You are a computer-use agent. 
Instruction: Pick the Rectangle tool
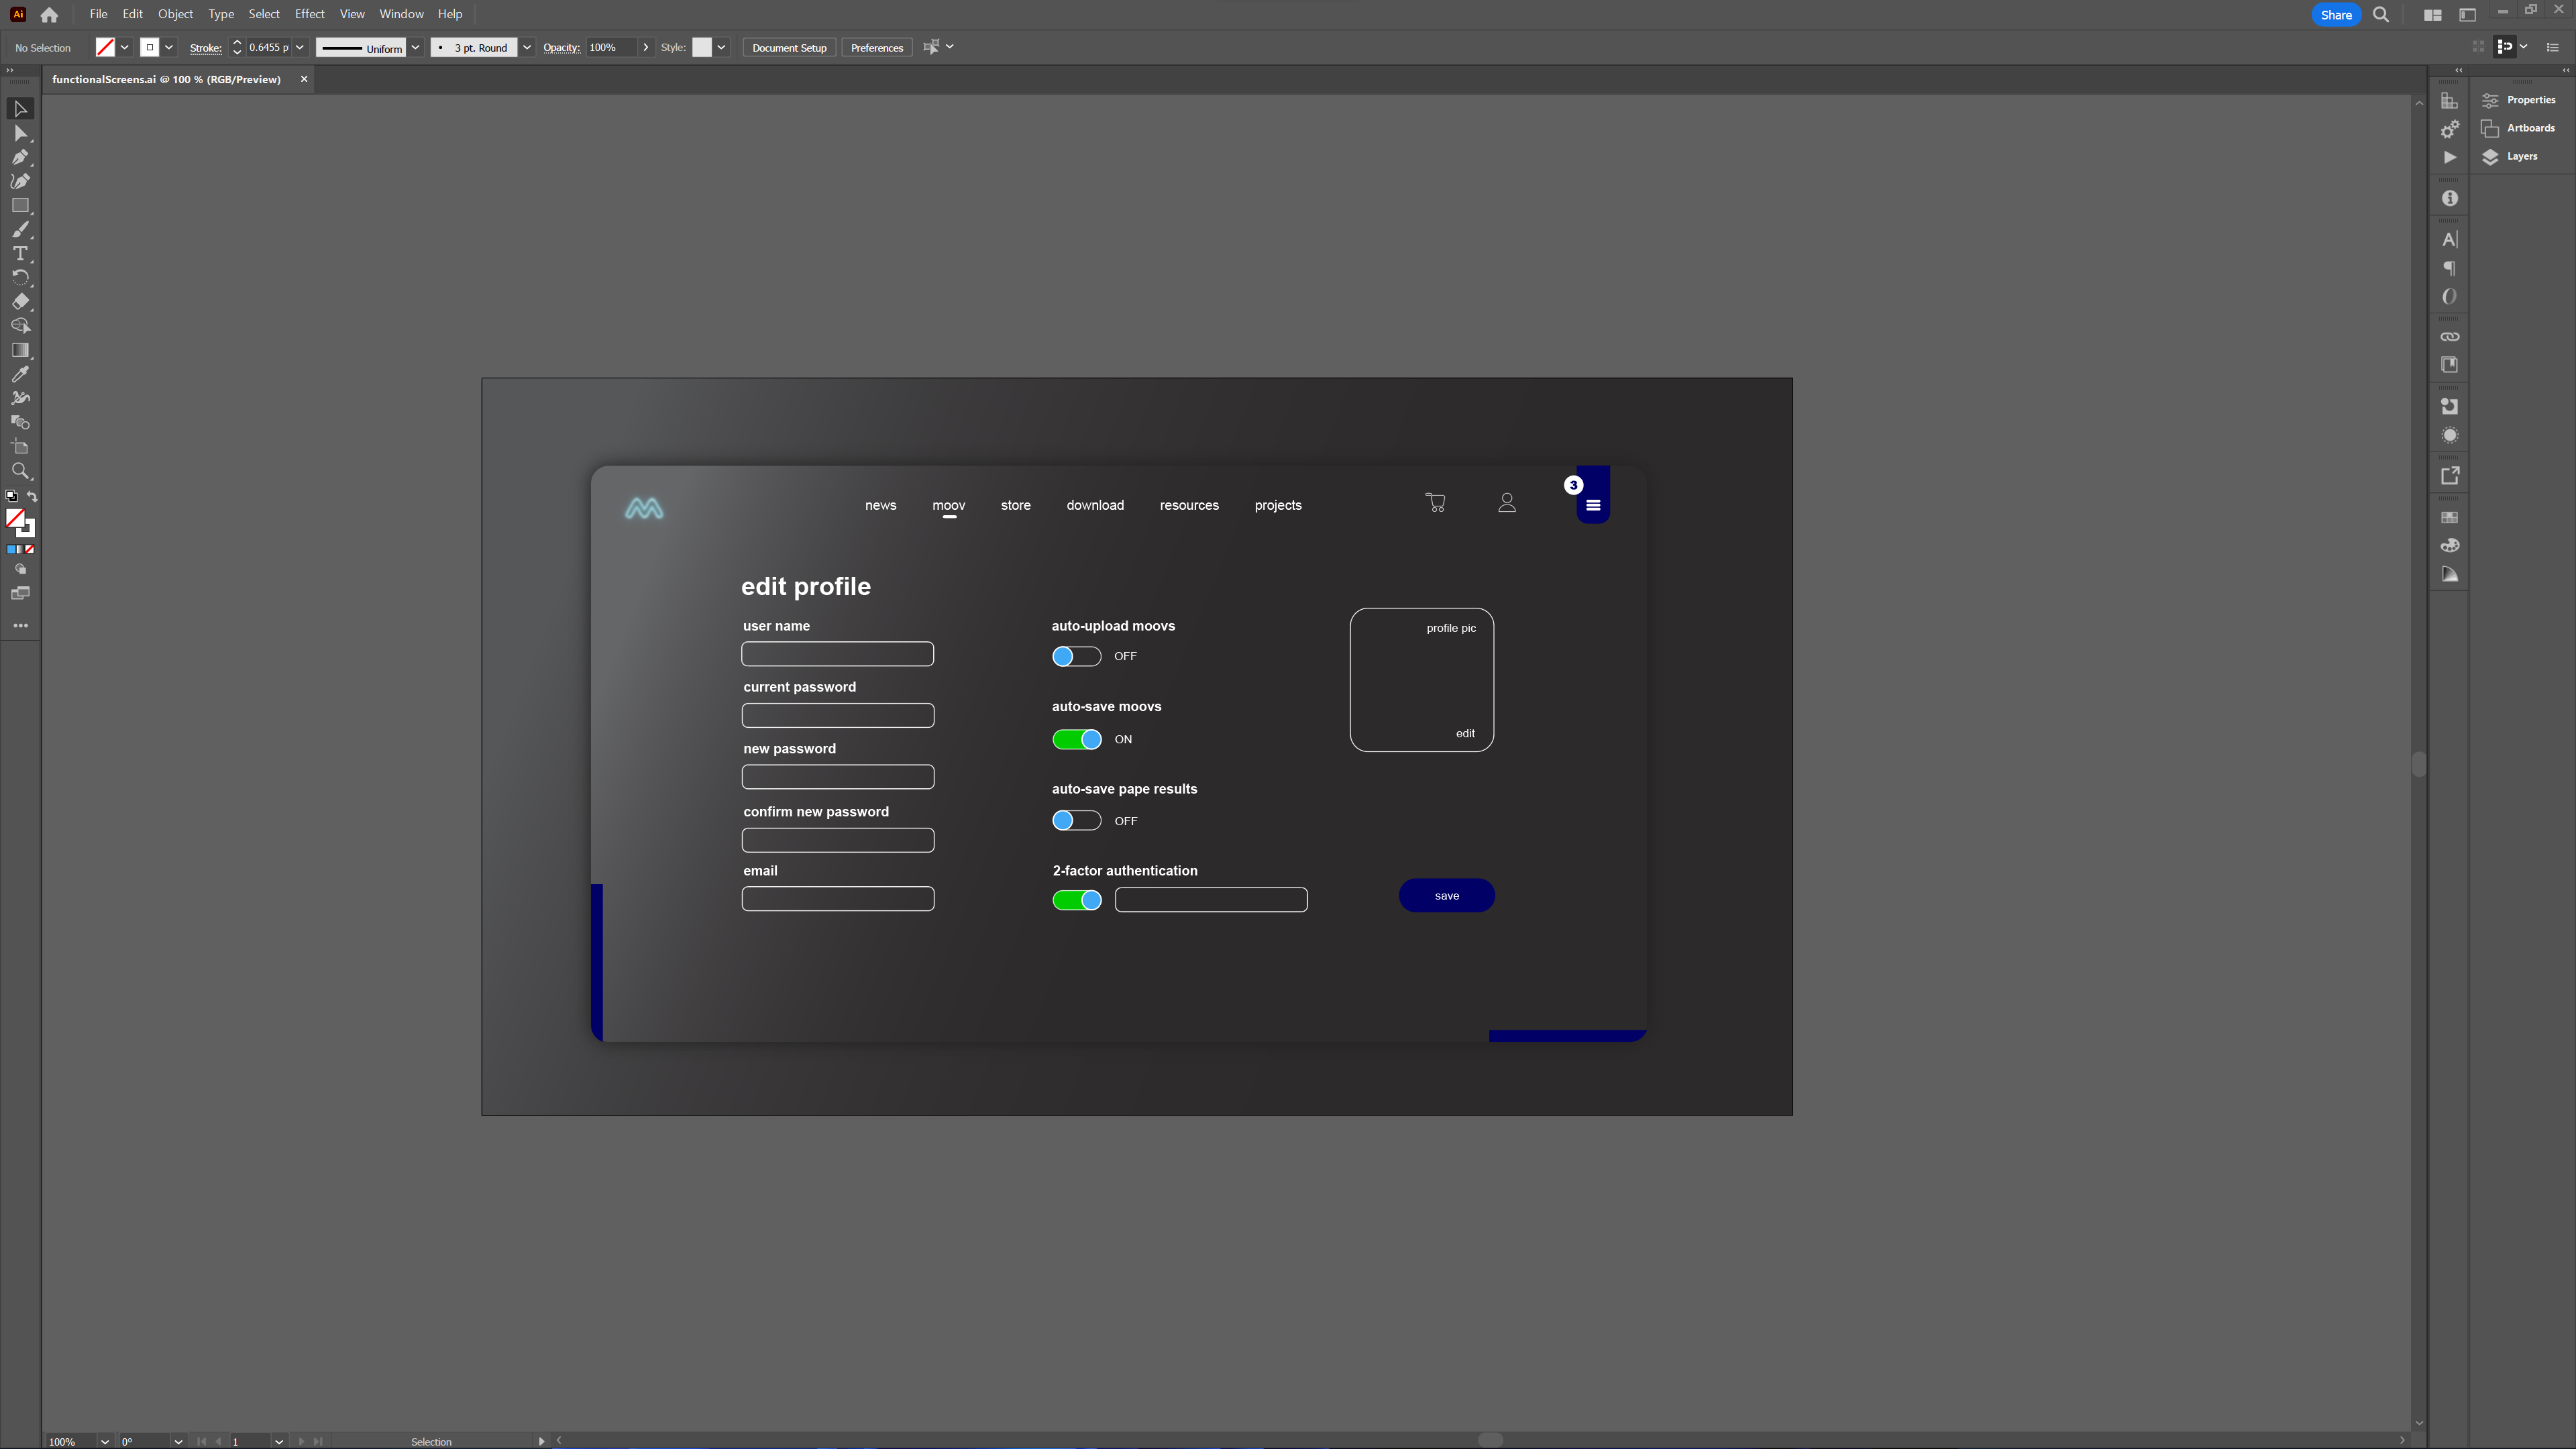[20, 205]
